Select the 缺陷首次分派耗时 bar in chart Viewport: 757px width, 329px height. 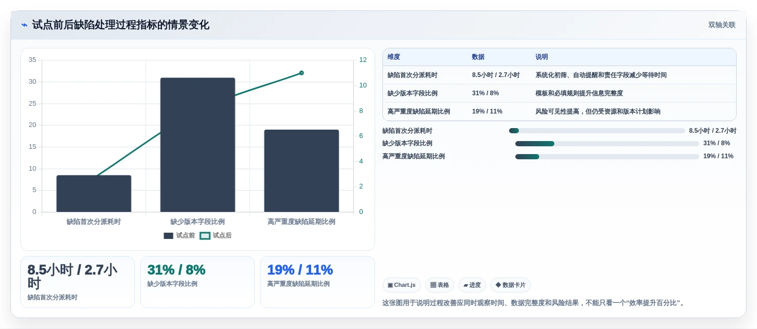pos(94,194)
